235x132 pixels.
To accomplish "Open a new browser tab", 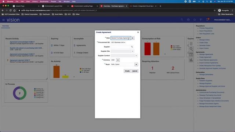I will coord(160,6).
